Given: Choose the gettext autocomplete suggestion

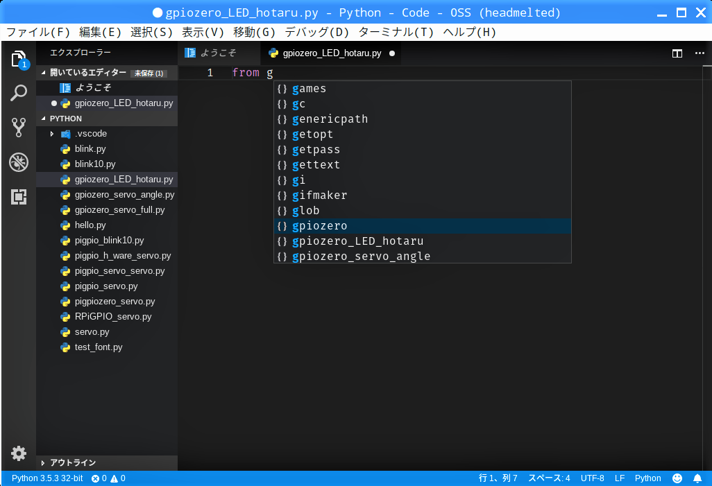Looking at the screenshot, I should 423,165.
